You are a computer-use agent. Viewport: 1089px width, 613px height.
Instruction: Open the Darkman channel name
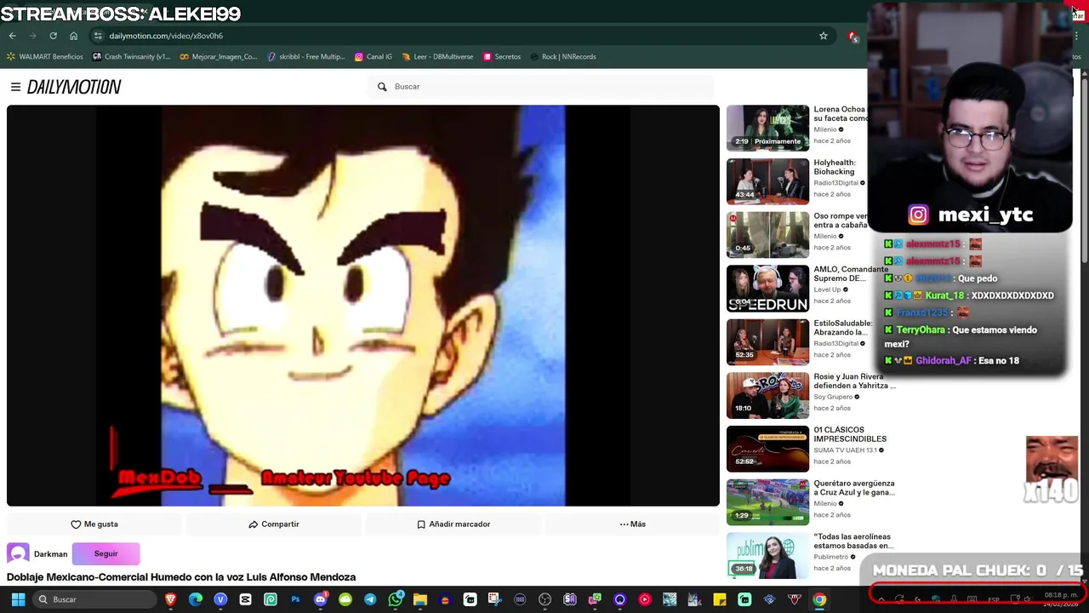[x=50, y=554]
